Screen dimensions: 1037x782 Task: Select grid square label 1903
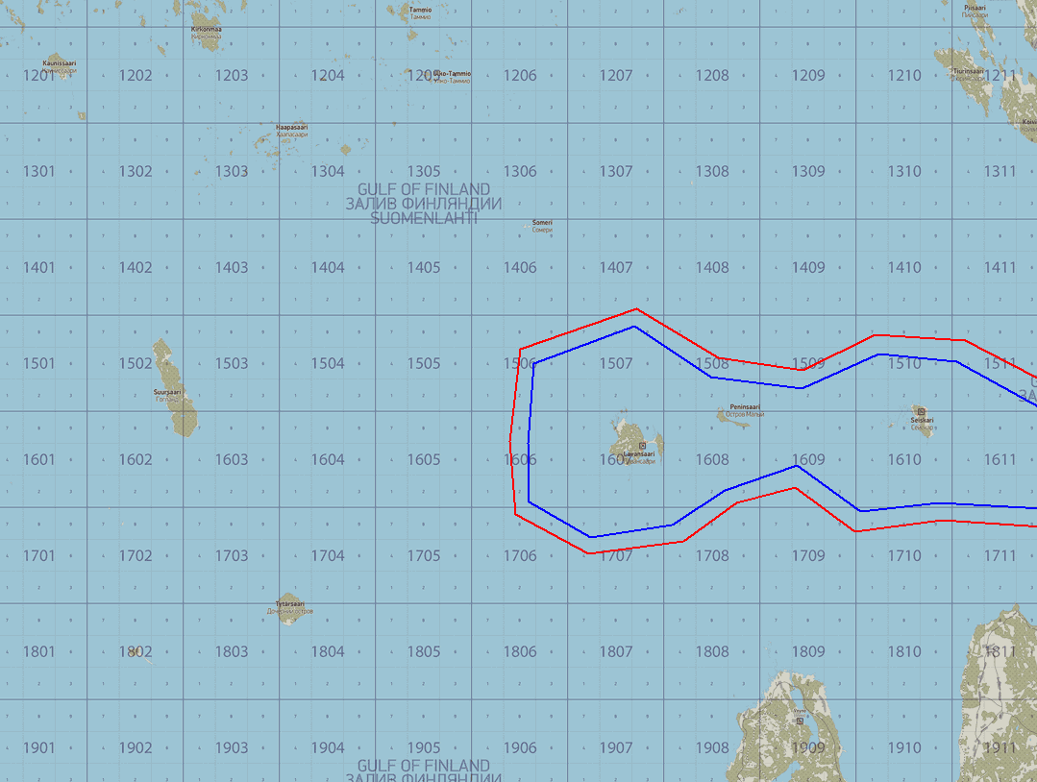pyautogui.click(x=232, y=748)
